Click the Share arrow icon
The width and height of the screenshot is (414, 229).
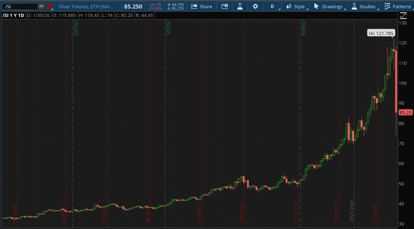(x=194, y=7)
